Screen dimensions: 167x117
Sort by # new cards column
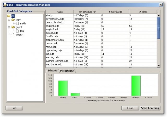point(115,12)
